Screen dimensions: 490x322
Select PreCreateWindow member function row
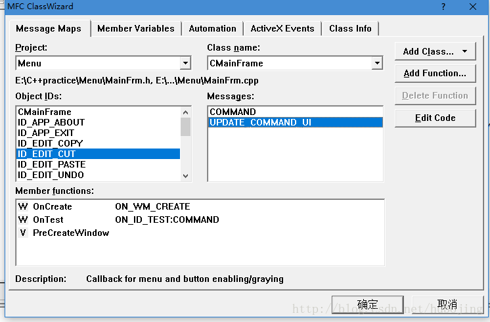pyautogui.click(x=200, y=233)
